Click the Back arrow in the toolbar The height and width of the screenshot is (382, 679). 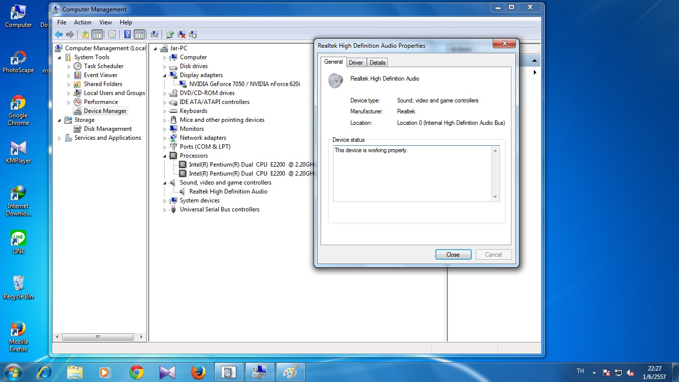pyautogui.click(x=59, y=34)
